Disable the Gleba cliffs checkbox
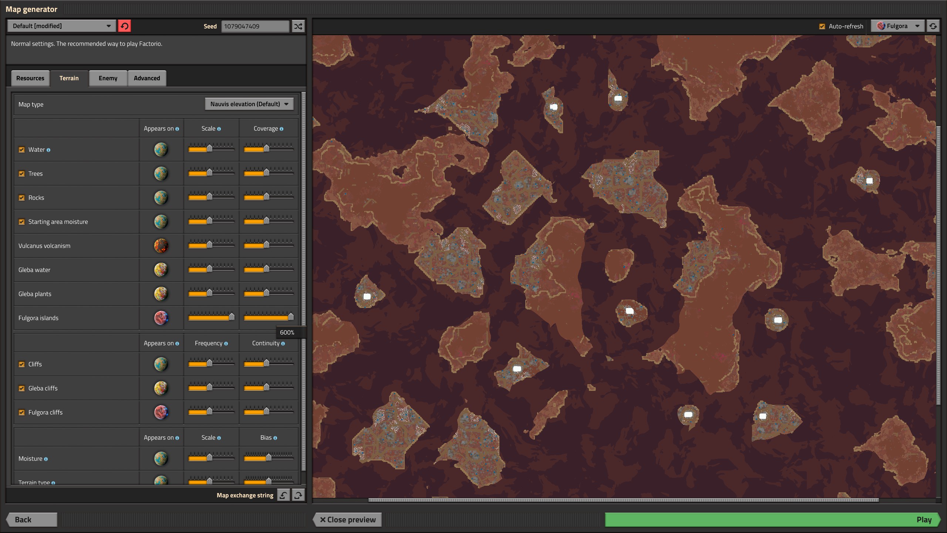947x533 pixels. pyautogui.click(x=22, y=388)
